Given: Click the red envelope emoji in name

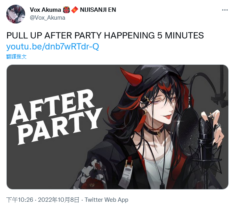Looking at the screenshot, I should pyautogui.click(x=75, y=10).
